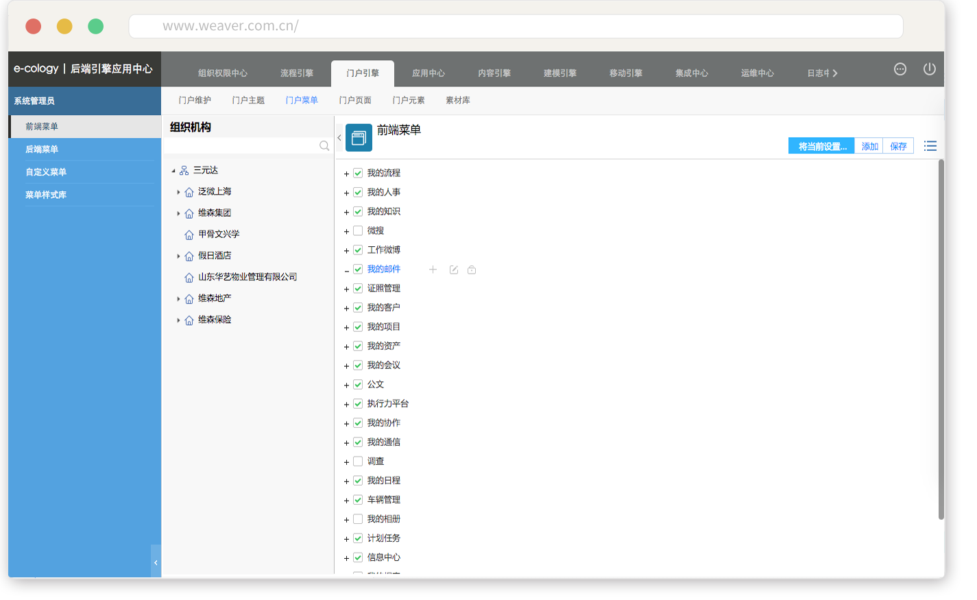Uncheck the 我的流程 checkbox
This screenshot has height=600, width=977.
click(x=358, y=173)
